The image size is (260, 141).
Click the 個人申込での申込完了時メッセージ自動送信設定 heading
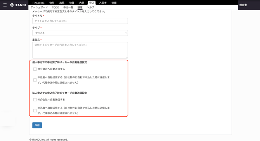point(59,62)
